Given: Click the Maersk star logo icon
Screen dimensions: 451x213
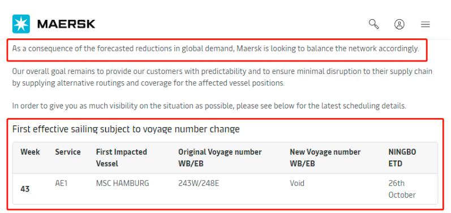Looking at the screenshot, I should pyautogui.click(x=21, y=24).
